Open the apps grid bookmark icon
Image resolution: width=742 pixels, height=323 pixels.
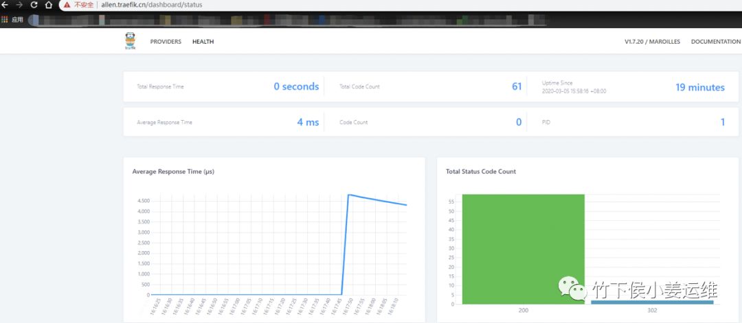pyautogui.click(x=5, y=20)
